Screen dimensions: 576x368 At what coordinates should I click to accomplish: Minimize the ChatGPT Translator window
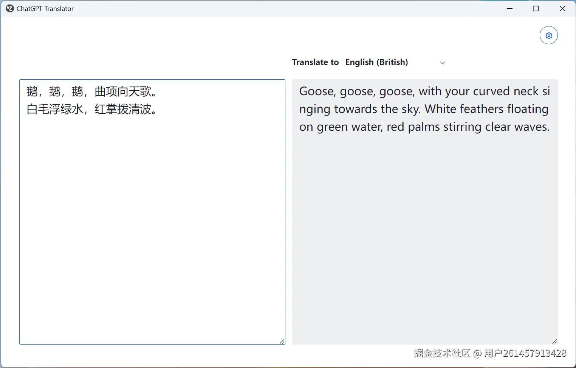coord(509,8)
